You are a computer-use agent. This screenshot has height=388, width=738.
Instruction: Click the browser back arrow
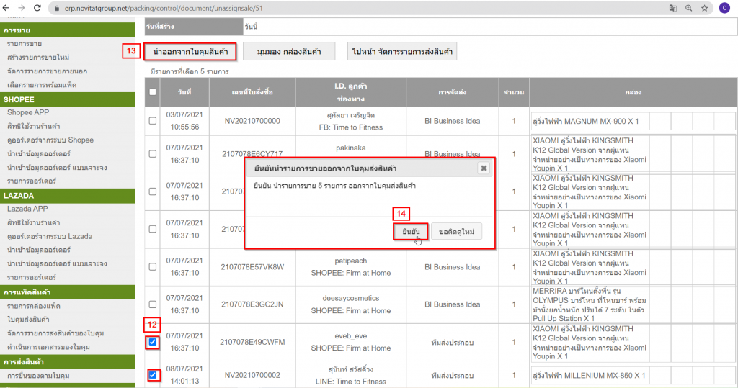coord(8,8)
